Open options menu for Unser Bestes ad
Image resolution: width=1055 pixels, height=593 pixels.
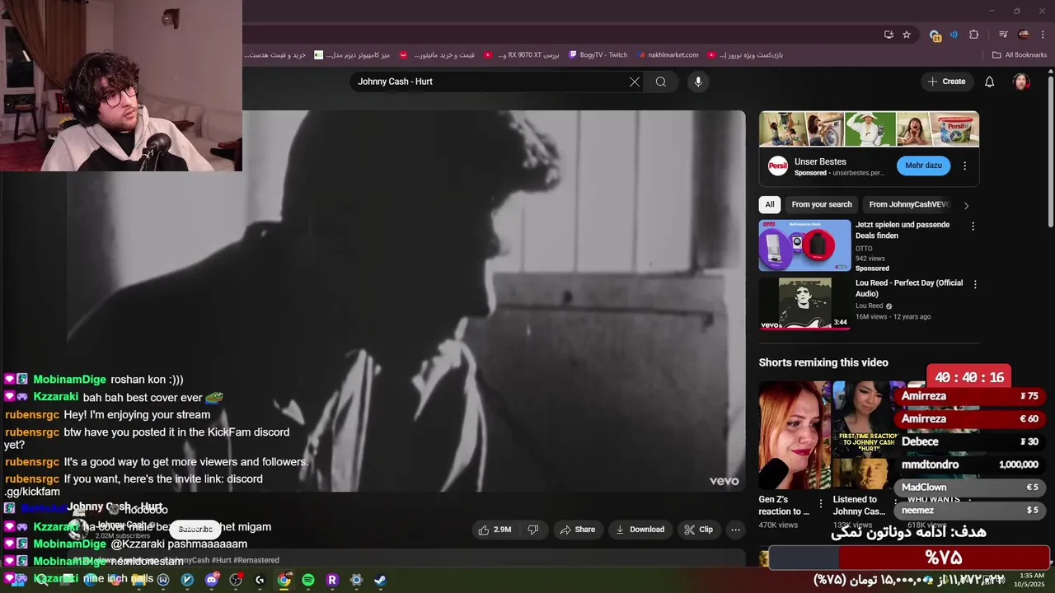point(965,166)
